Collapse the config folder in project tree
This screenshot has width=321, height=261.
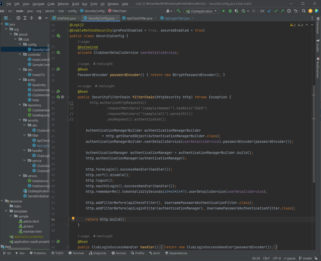click(x=20, y=44)
